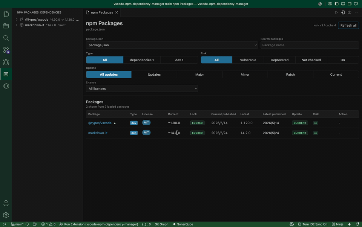Click the Run play icon in editor toolbar
This screenshot has width=362, height=227.
point(336,12)
